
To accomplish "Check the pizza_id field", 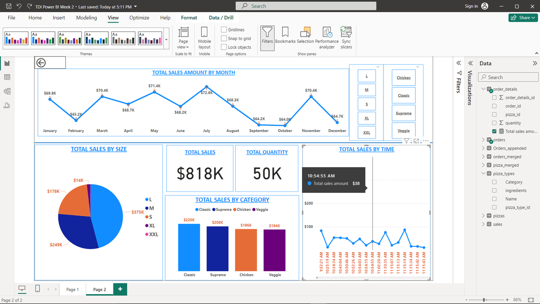I will pos(494,114).
